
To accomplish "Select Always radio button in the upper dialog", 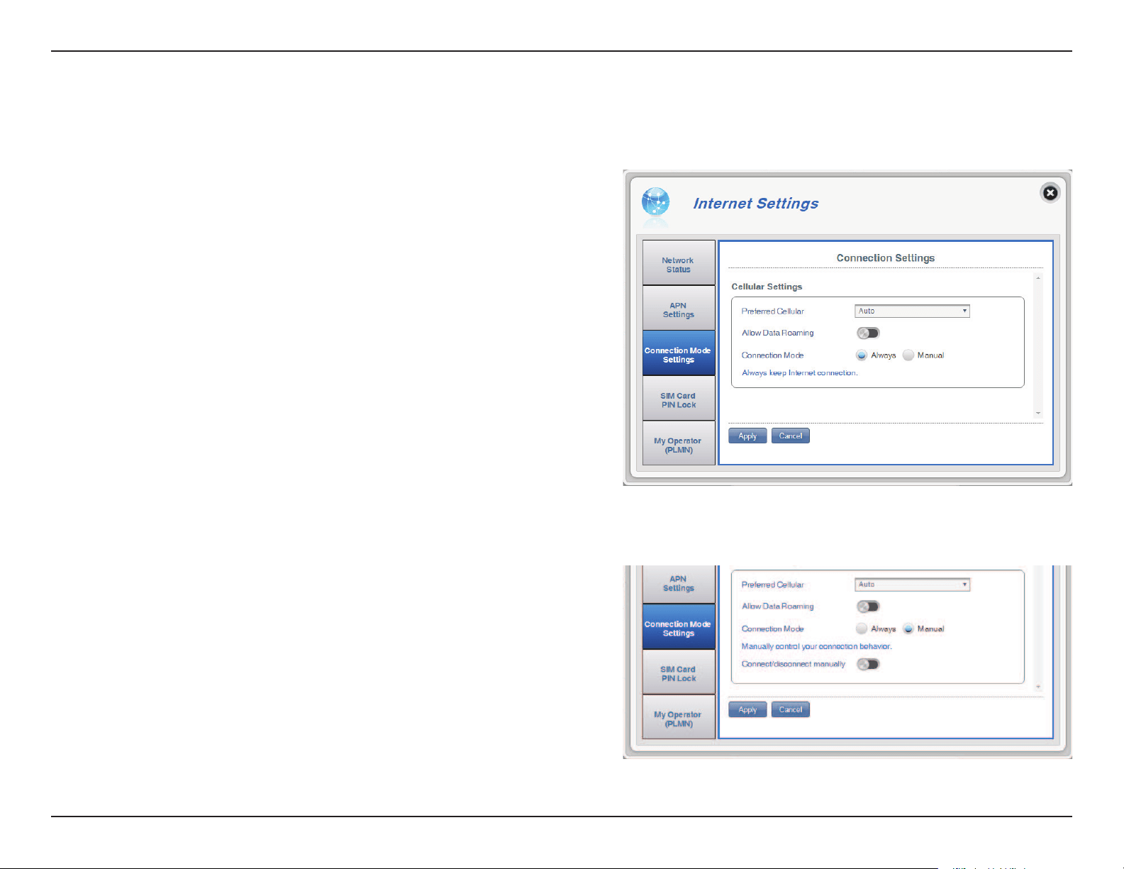I will tap(862, 355).
